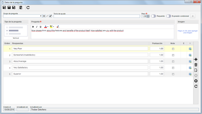Open the Grupo de pregunta dropdown
The width and height of the screenshot is (202, 114).
coord(41,16)
